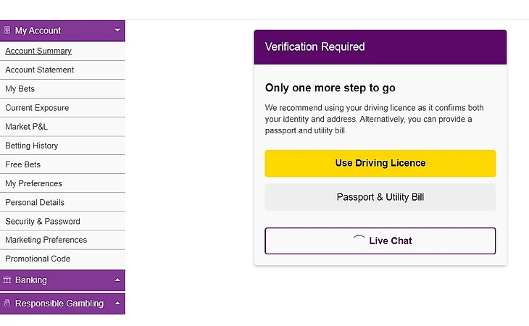Open Security & Password settings
529x326 pixels.
pyautogui.click(x=62, y=221)
